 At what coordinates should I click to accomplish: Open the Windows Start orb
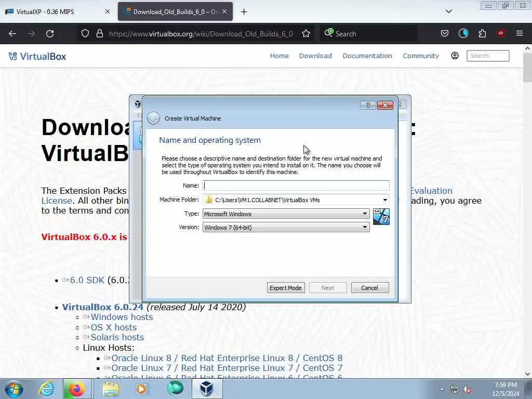click(x=14, y=389)
